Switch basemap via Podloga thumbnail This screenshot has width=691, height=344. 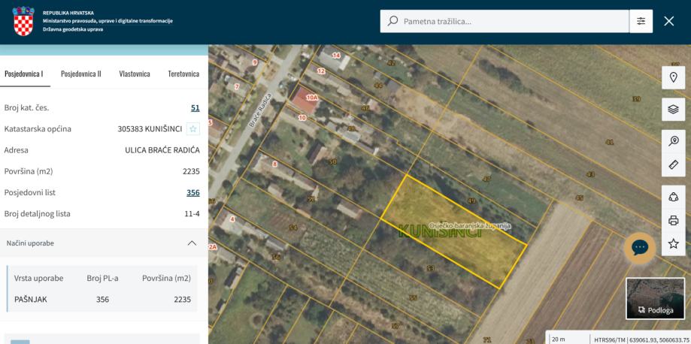pyautogui.click(x=655, y=298)
